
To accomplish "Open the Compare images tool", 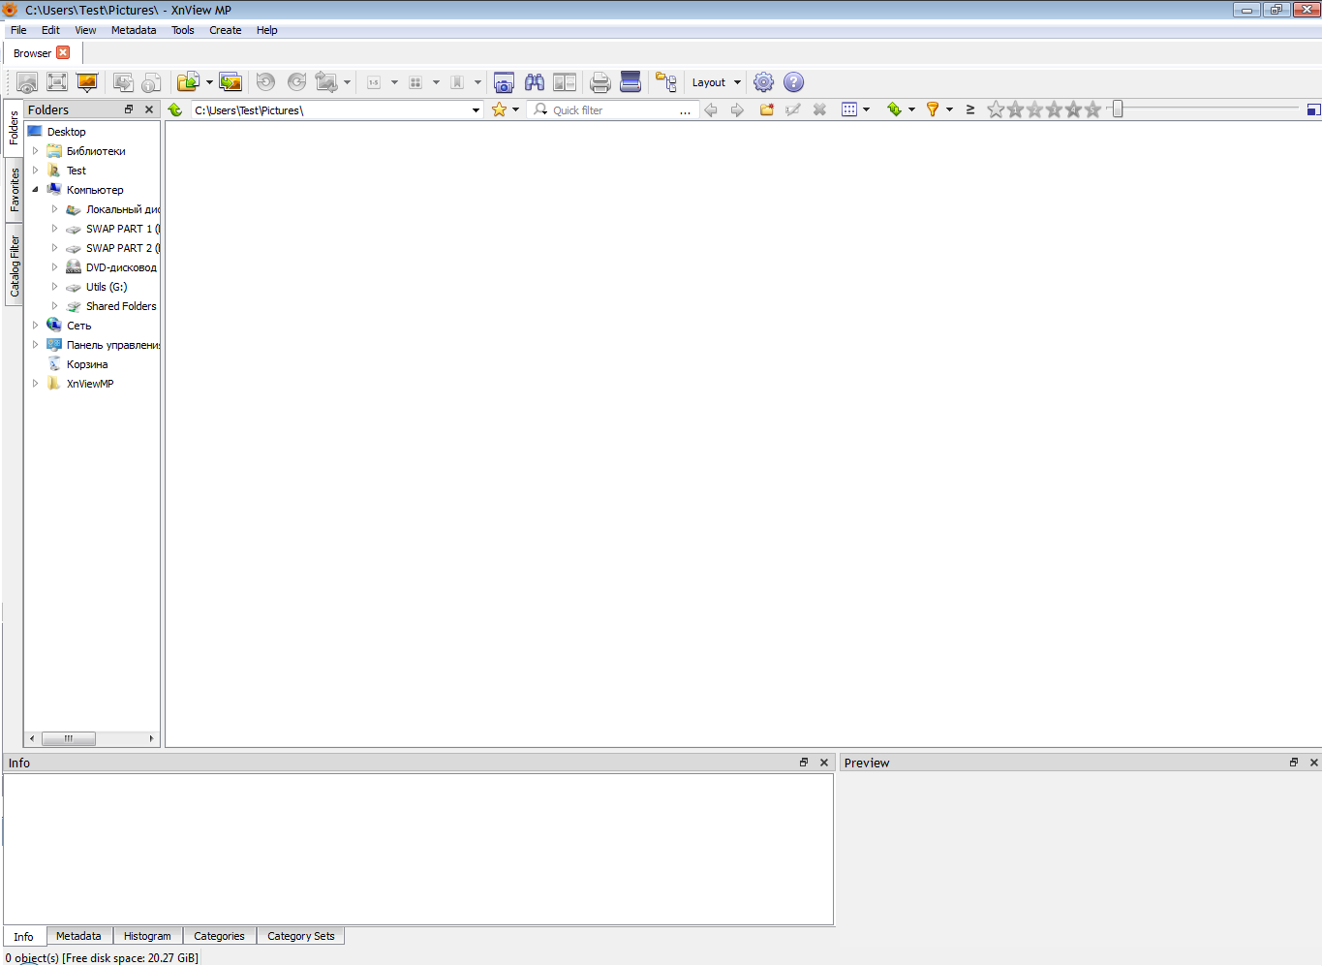I will point(565,82).
